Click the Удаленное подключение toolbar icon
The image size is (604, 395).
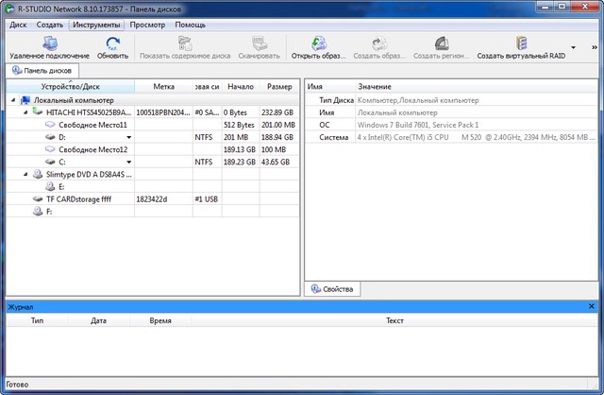coord(49,43)
